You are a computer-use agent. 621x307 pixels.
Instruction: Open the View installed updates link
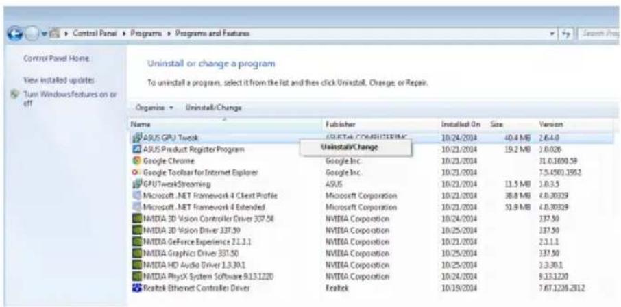(59, 80)
